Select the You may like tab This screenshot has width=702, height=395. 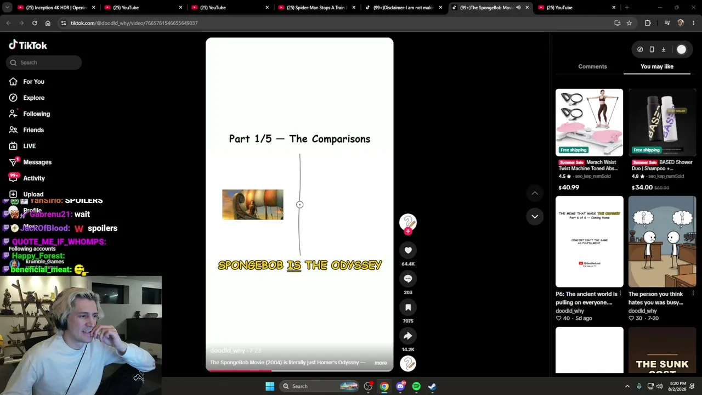point(657,66)
